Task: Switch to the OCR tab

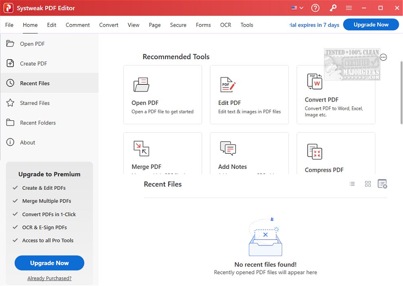Action: point(226,25)
